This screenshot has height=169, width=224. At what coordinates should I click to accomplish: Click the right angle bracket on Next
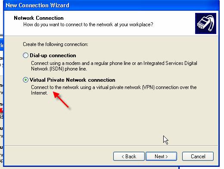pyautogui.click(x=167, y=157)
